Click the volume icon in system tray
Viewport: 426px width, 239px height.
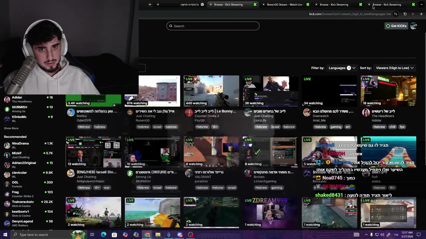(382, 235)
